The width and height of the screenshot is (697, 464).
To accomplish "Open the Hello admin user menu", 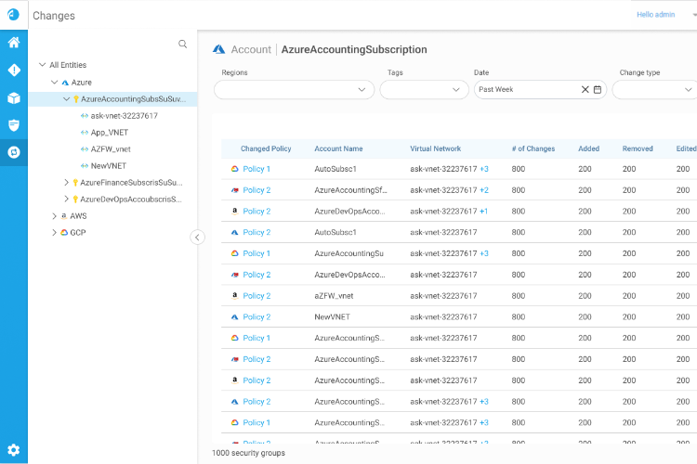I will pos(656,15).
